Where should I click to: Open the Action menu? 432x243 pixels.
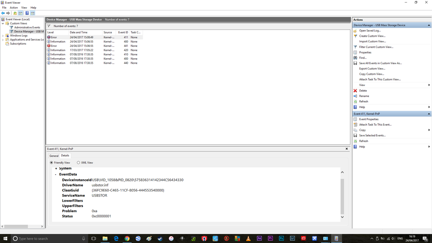(x=13, y=8)
